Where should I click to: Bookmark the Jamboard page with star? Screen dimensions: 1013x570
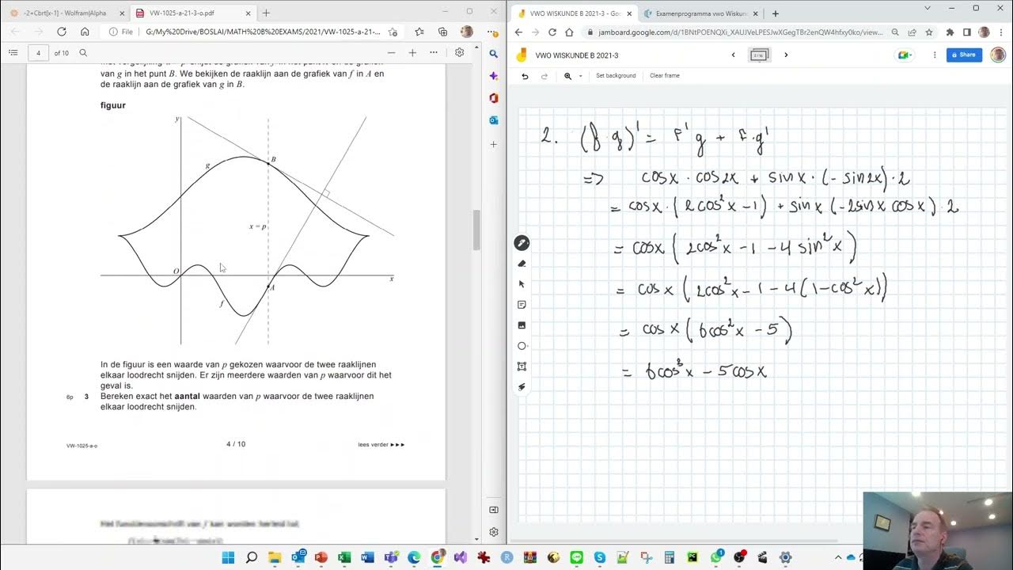click(928, 32)
